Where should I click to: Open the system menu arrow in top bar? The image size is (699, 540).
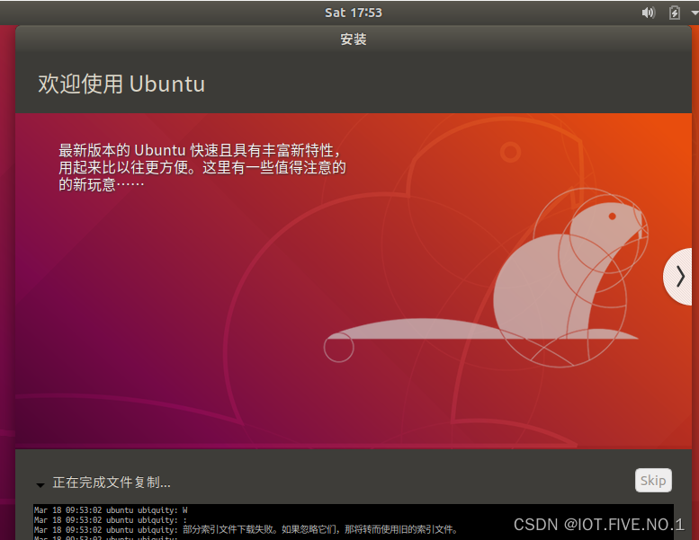[x=695, y=13]
